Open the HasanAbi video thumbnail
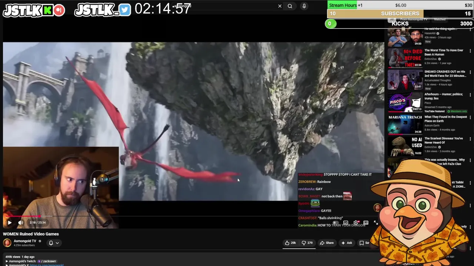This screenshot has width=474, height=266. (405, 37)
